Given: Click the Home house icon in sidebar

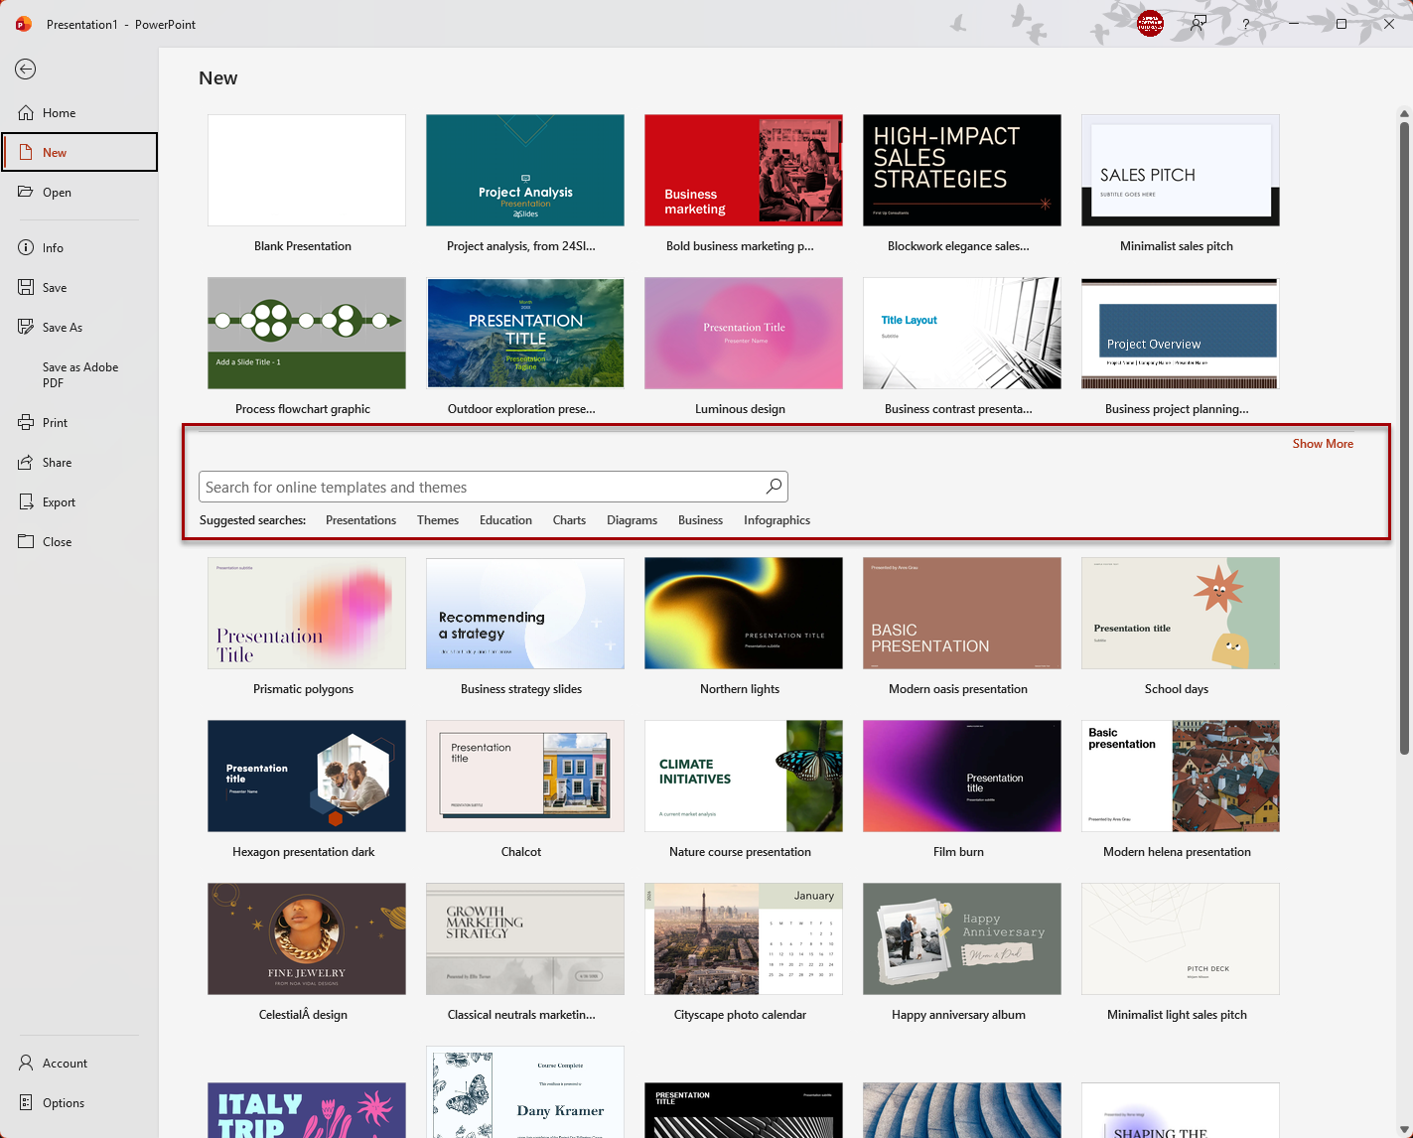Looking at the screenshot, I should (x=26, y=113).
